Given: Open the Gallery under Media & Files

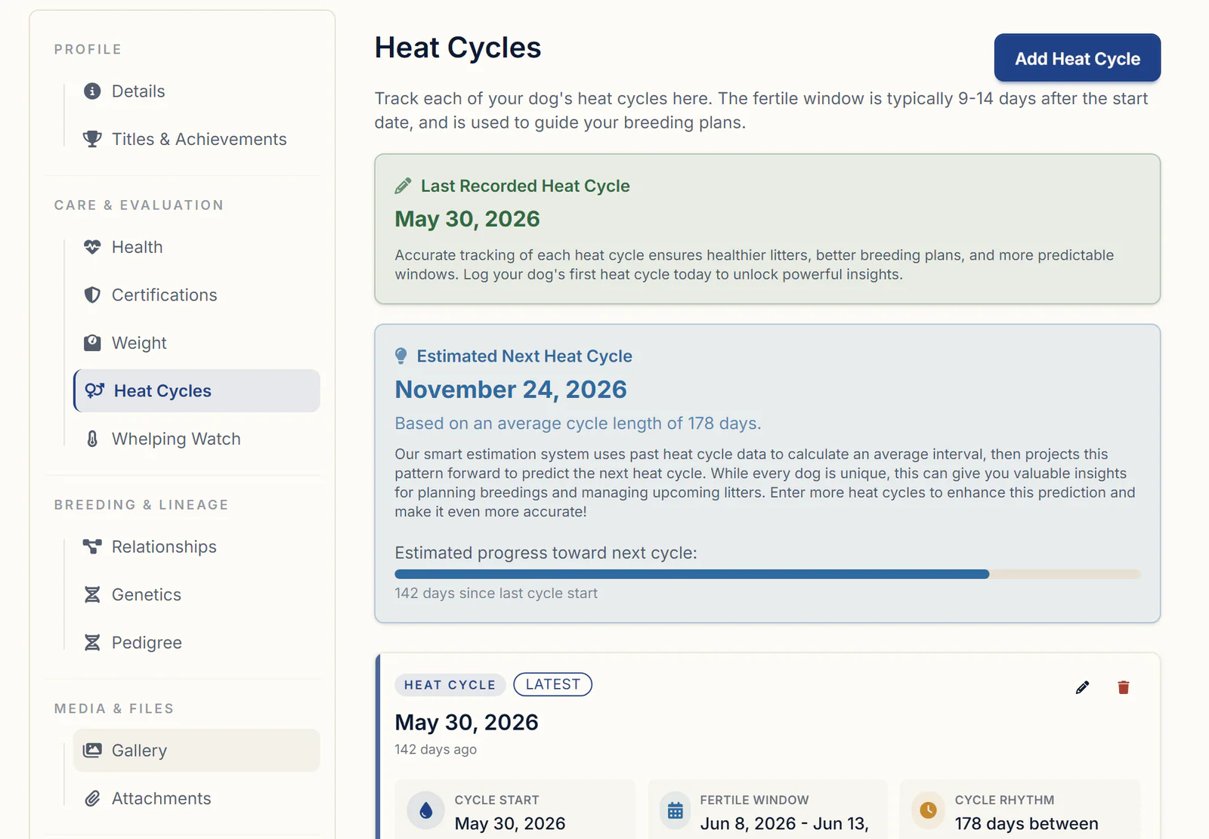Looking at the screenshot, I should pos(196,751).
